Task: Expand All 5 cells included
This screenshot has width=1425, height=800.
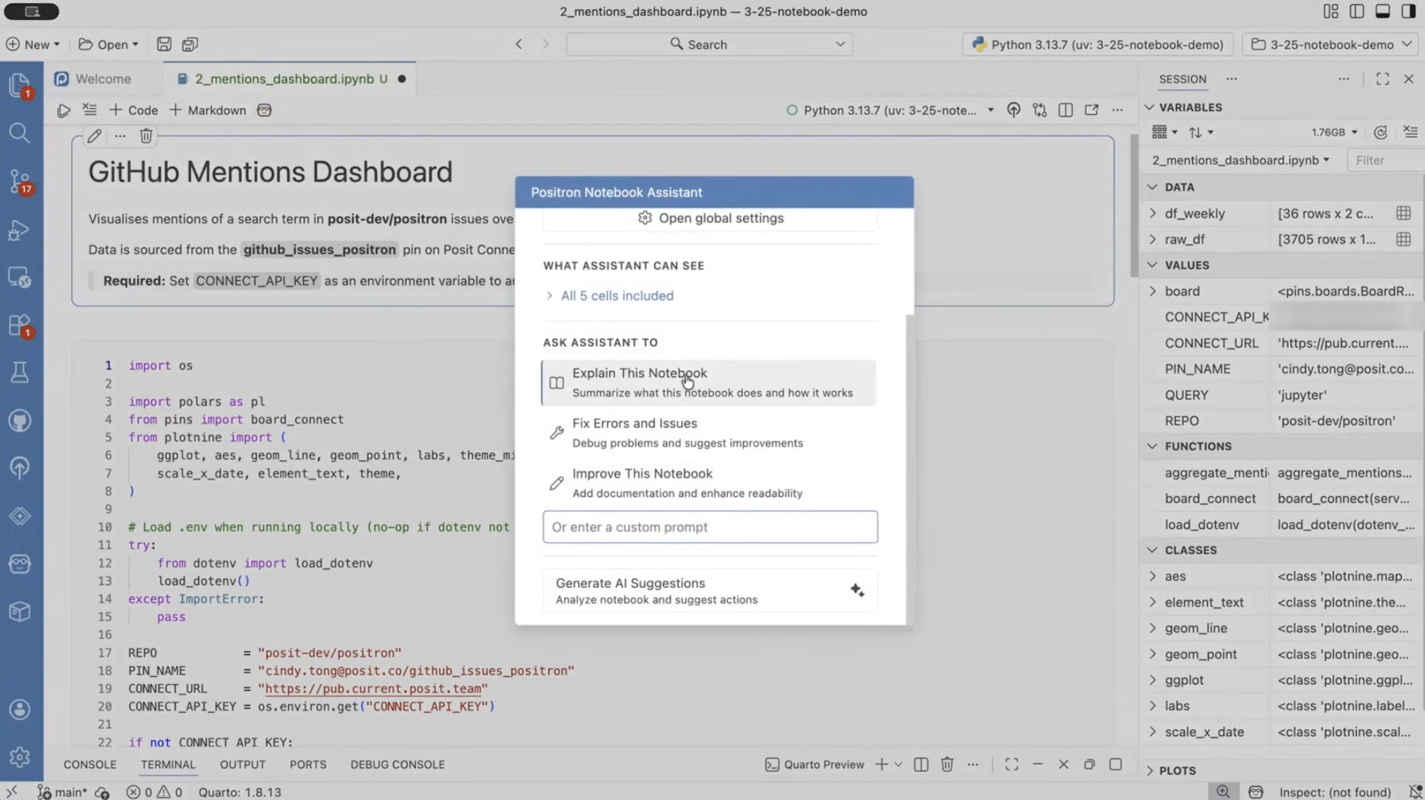Action: coord(617,295)
